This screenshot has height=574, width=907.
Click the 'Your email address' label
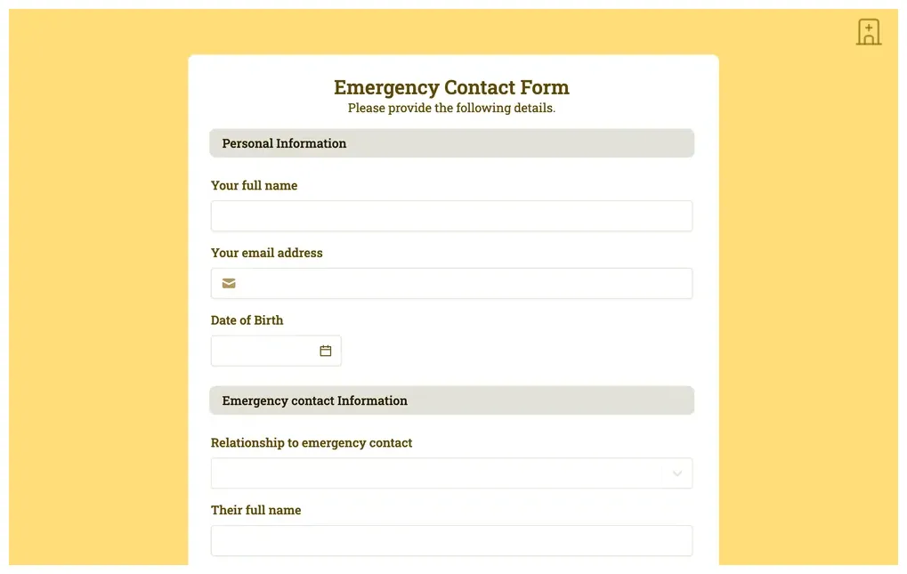[267, 253]
